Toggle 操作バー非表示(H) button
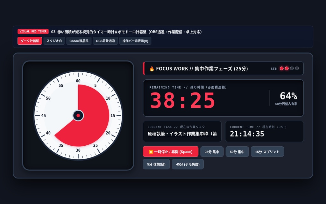The image size is (326, 204). pos(135,41)
